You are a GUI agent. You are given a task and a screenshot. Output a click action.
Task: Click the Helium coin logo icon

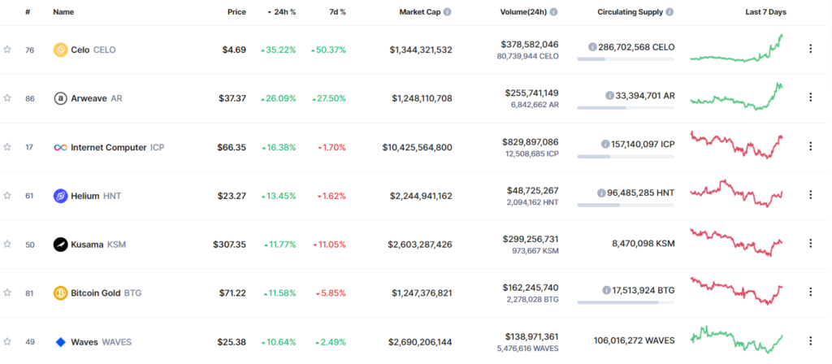60,196
